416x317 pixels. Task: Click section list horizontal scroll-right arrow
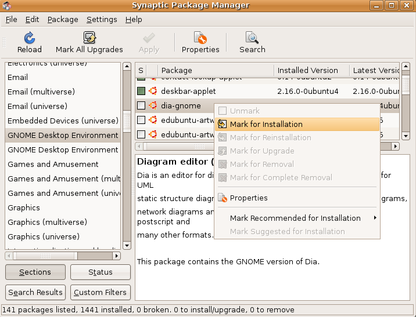[116, 256]
